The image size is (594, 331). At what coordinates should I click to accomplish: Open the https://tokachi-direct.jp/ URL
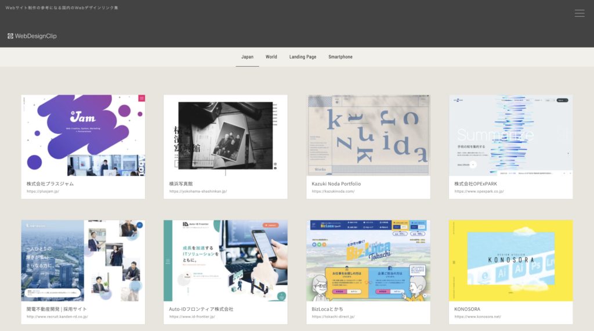pos(334,316)
